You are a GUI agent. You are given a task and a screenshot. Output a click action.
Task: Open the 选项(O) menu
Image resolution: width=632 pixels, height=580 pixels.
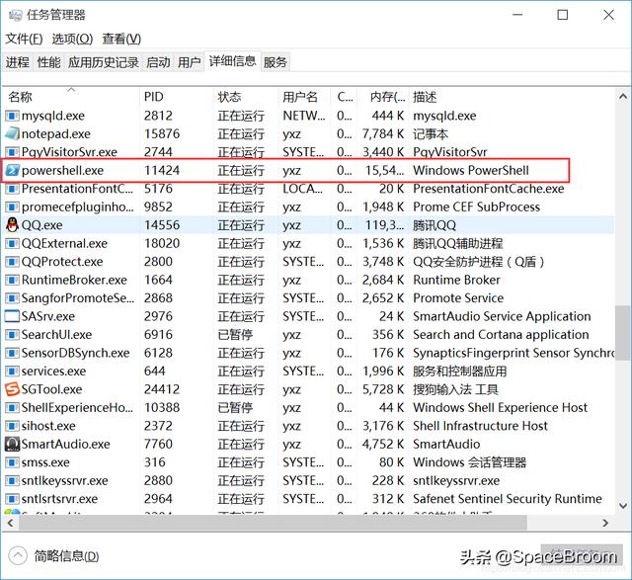72,40
